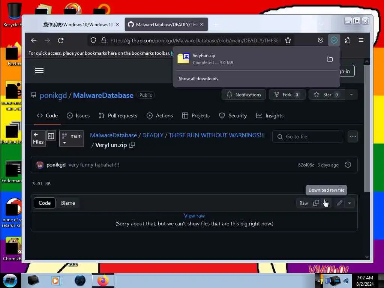Click Go to file search field
This screenshot has width=384, height=288.
(307, 136)
